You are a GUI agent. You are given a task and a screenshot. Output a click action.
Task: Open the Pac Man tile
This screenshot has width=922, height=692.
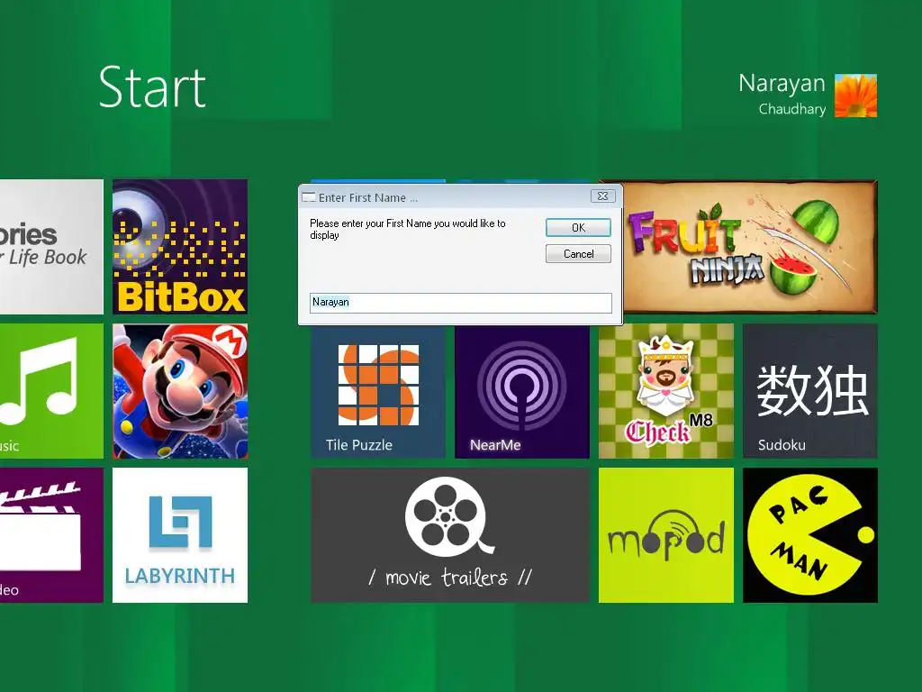pos(810,535)
